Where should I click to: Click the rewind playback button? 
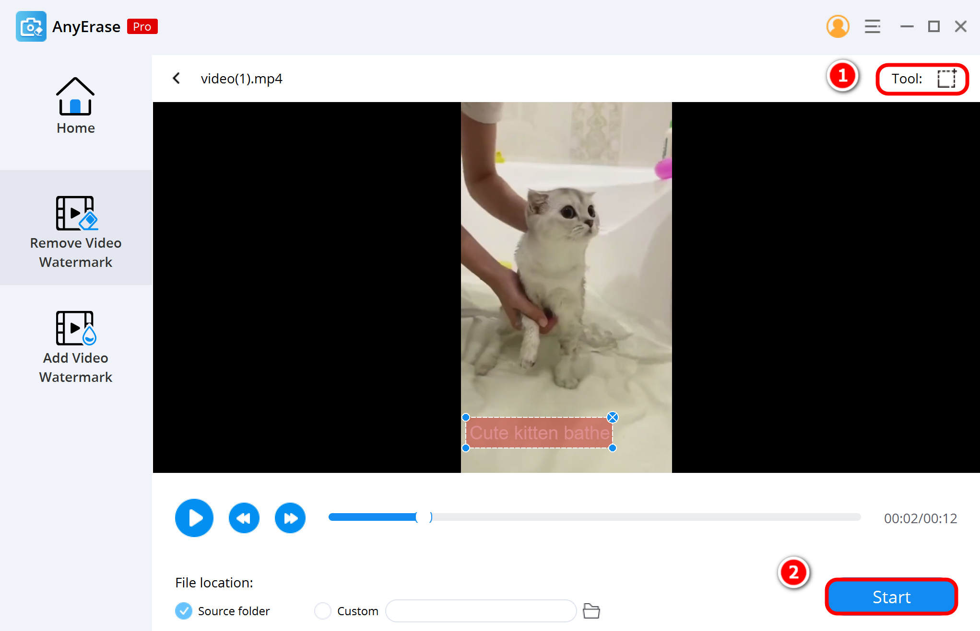[x=243, y=516]
